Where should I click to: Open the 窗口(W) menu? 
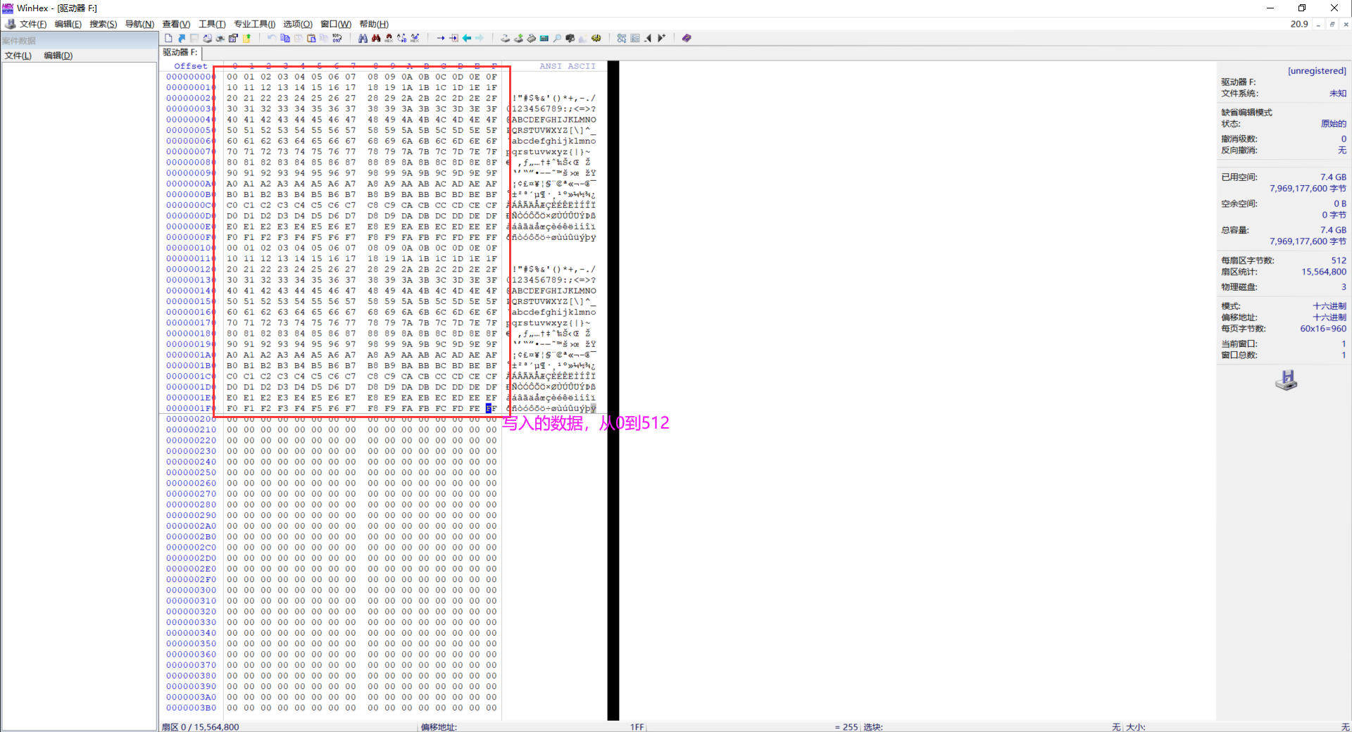pyautogui.click(x=336, y=24)
